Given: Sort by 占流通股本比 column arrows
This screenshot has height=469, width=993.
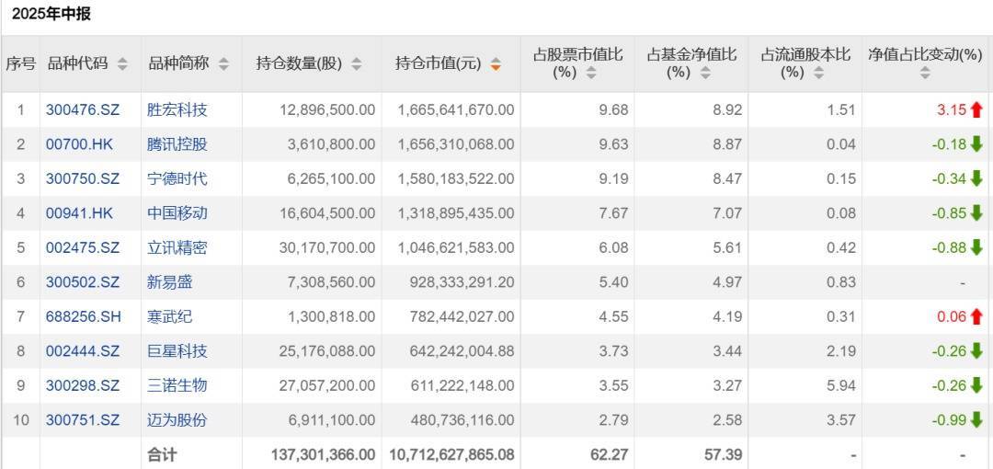Looking at the screenshot, I should point(819,73).
